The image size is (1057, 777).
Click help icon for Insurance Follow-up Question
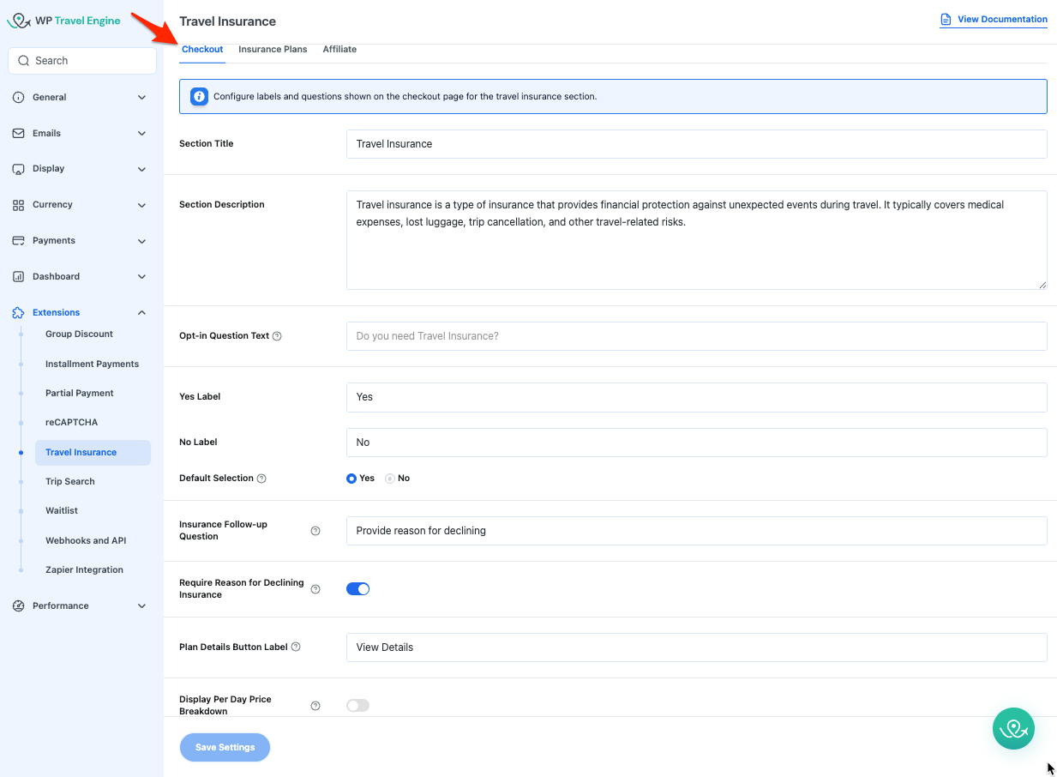point(315,531)
